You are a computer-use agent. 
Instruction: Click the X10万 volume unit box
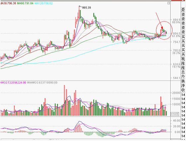point(175,114)
